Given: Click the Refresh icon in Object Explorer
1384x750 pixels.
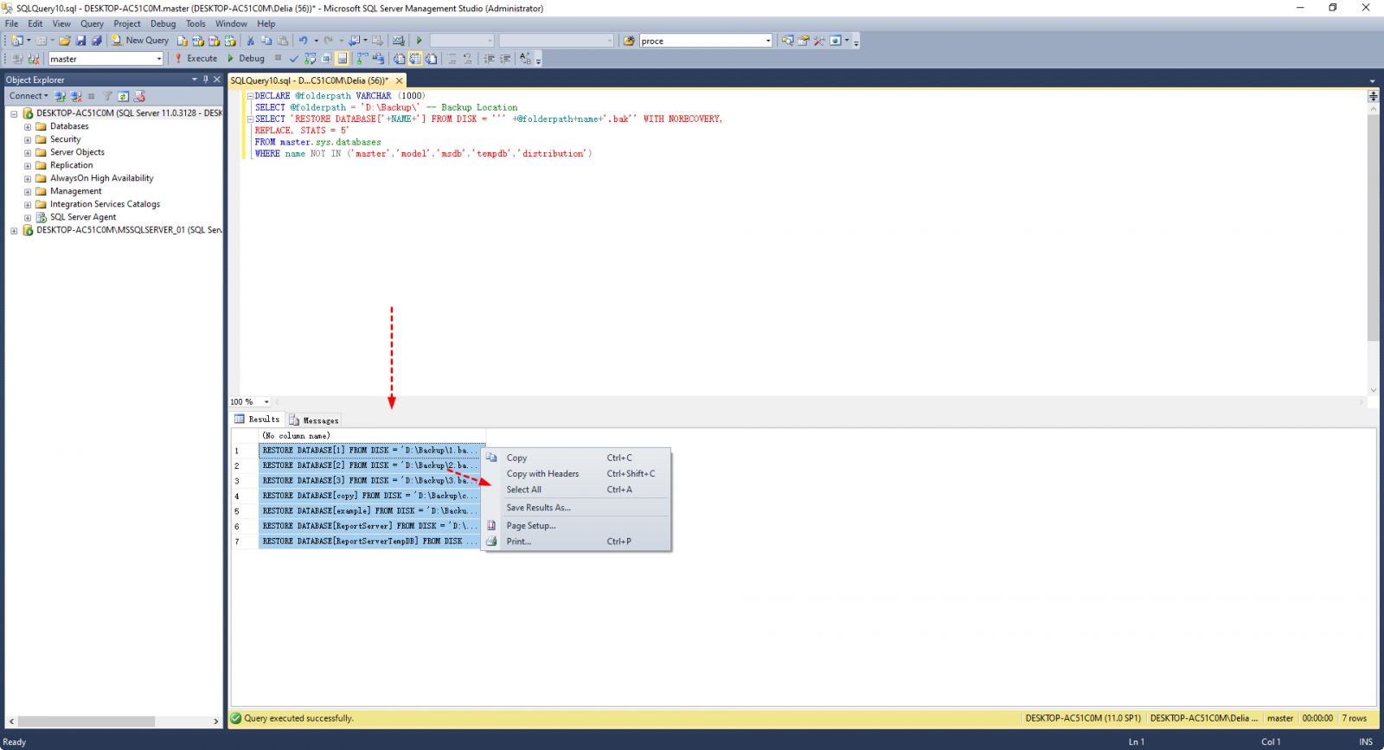Looking at the screenshot, I should coord(124,96).
